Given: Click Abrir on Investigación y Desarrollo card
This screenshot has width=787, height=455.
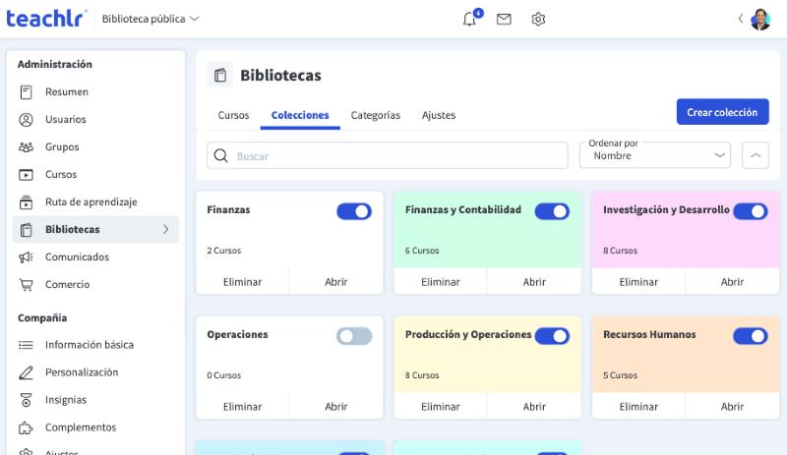Looking at the screenshot, I should (732, 282).
